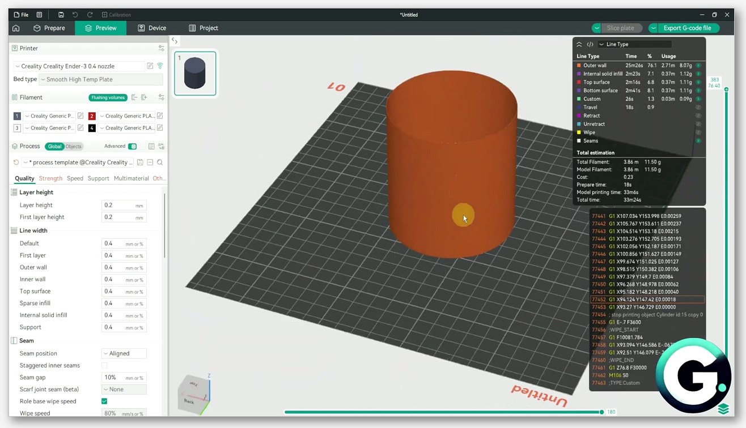Click Export G-code file button
The height and width of the screenshot is (428, 746).
click(687, 28)
